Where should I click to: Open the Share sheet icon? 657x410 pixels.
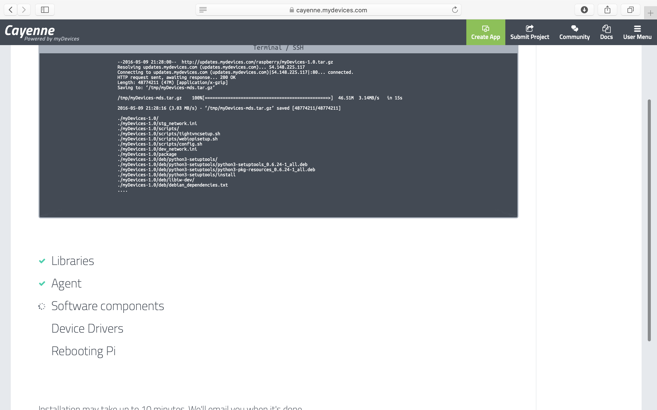607,10
